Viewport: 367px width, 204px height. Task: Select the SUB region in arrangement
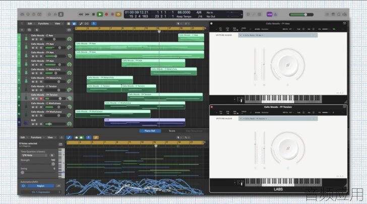(x=145, y=122)
